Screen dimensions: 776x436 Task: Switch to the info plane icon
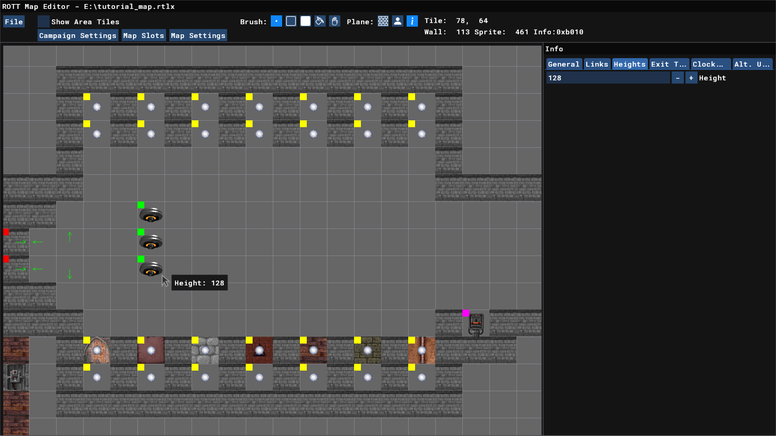[412, 21]
